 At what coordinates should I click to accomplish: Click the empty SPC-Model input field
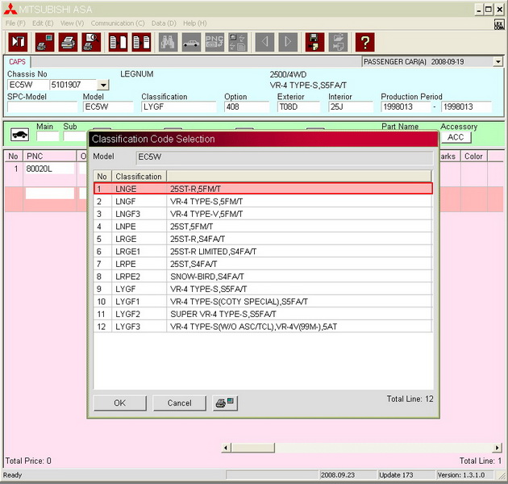pyautogui.click(x=42, y=106)
